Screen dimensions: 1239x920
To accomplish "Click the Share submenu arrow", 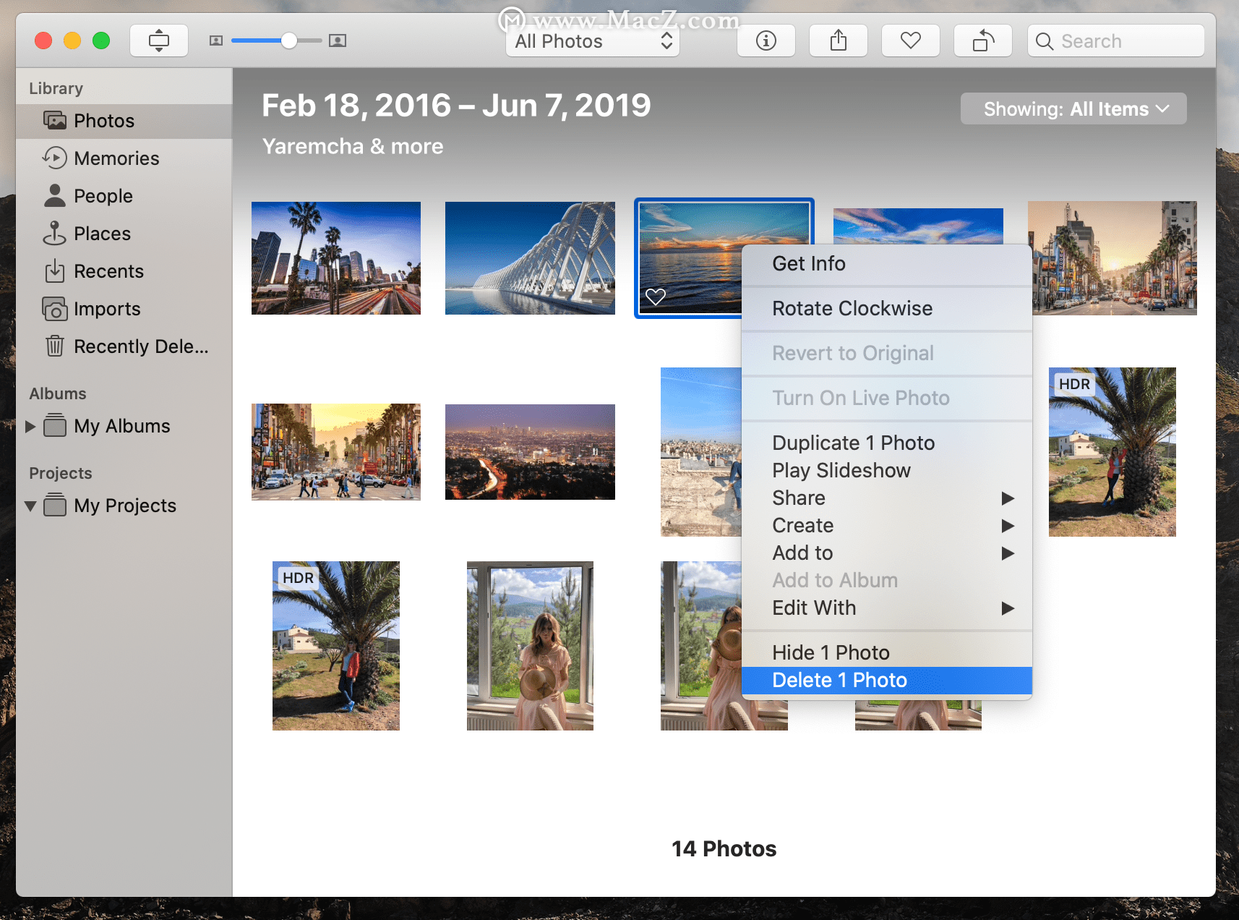I will point(1008,498).
